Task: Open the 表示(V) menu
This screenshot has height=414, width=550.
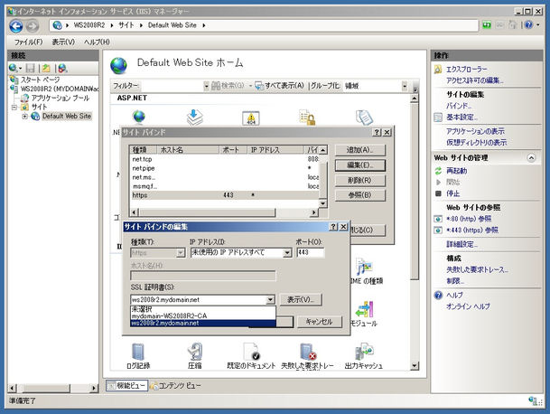Action: point(63,42)
